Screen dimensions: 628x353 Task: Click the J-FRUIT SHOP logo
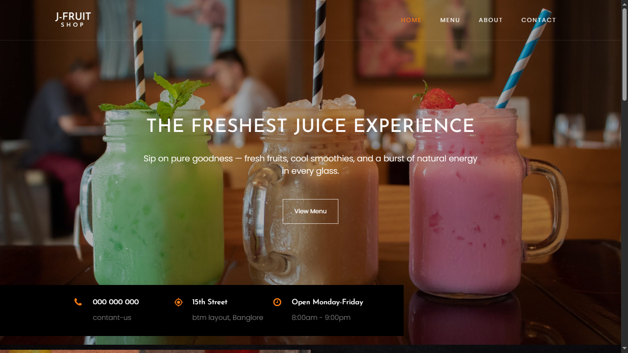73,20
